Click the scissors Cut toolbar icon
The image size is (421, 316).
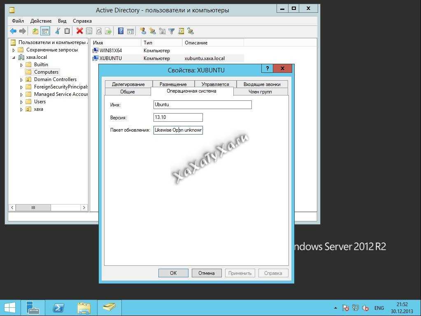click(58, 31)
